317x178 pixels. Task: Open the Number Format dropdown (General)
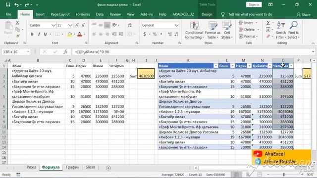[x=176, y=25]
